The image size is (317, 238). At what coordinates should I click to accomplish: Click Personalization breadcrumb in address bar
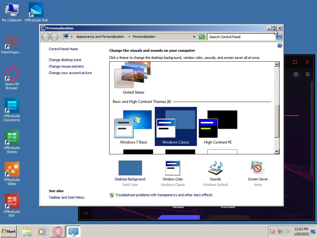click(x=144, y=37)
